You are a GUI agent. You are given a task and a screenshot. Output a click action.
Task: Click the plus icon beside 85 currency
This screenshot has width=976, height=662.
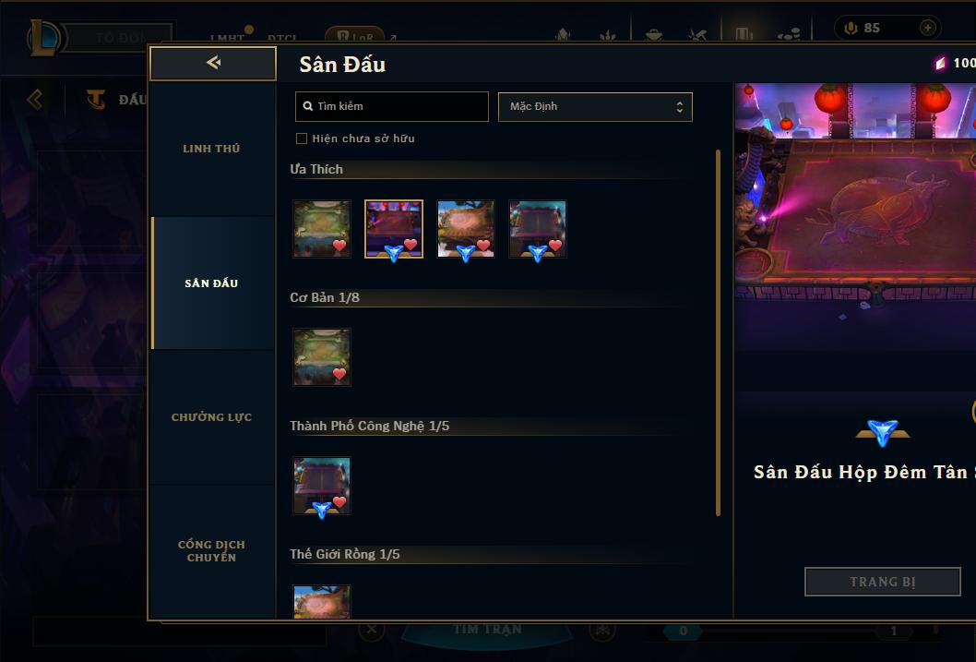tap(927, 28)
